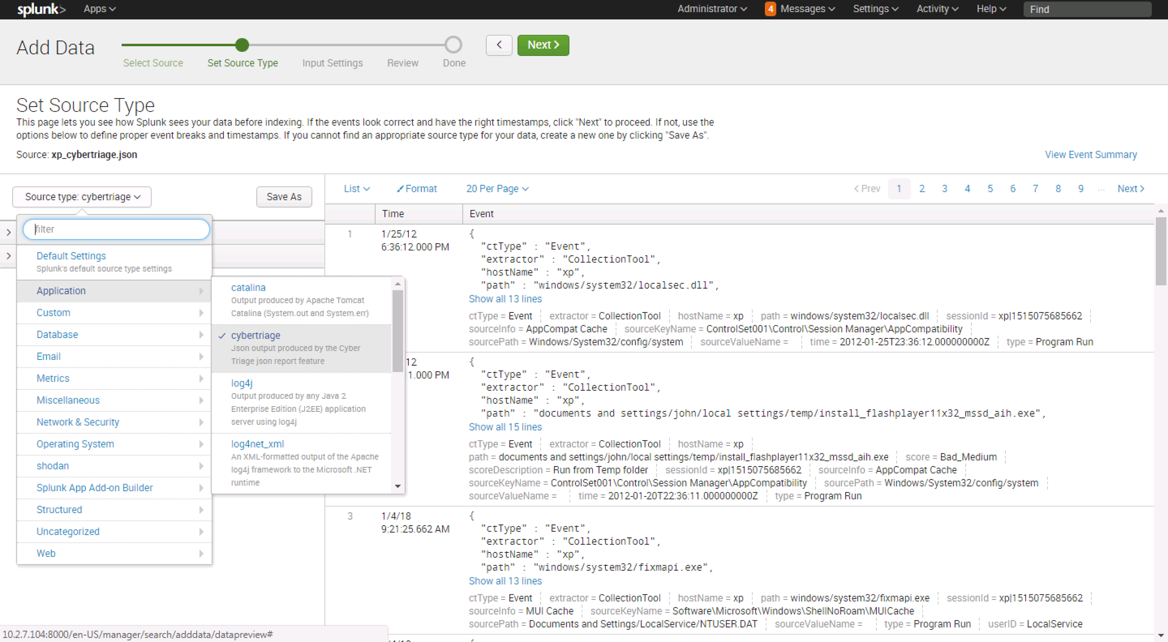1168x642 pixels.
Task: Click the pagination Next link
Action: point(1131,189)
